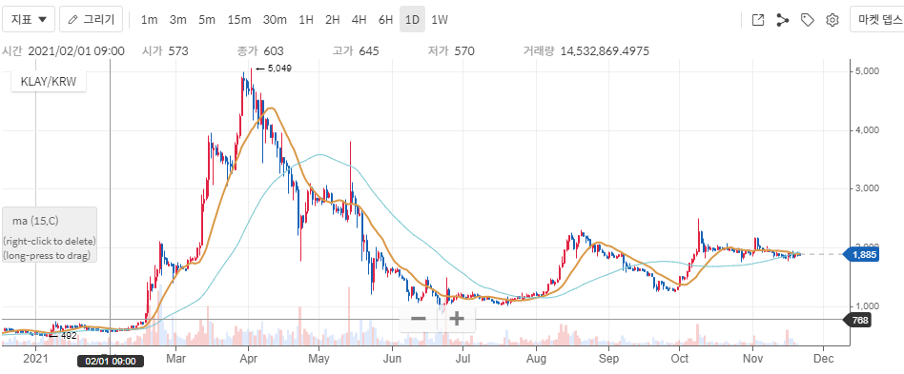904x374 pixels.
Task: Zoom out with the minus button
Action: pos(419,318)
